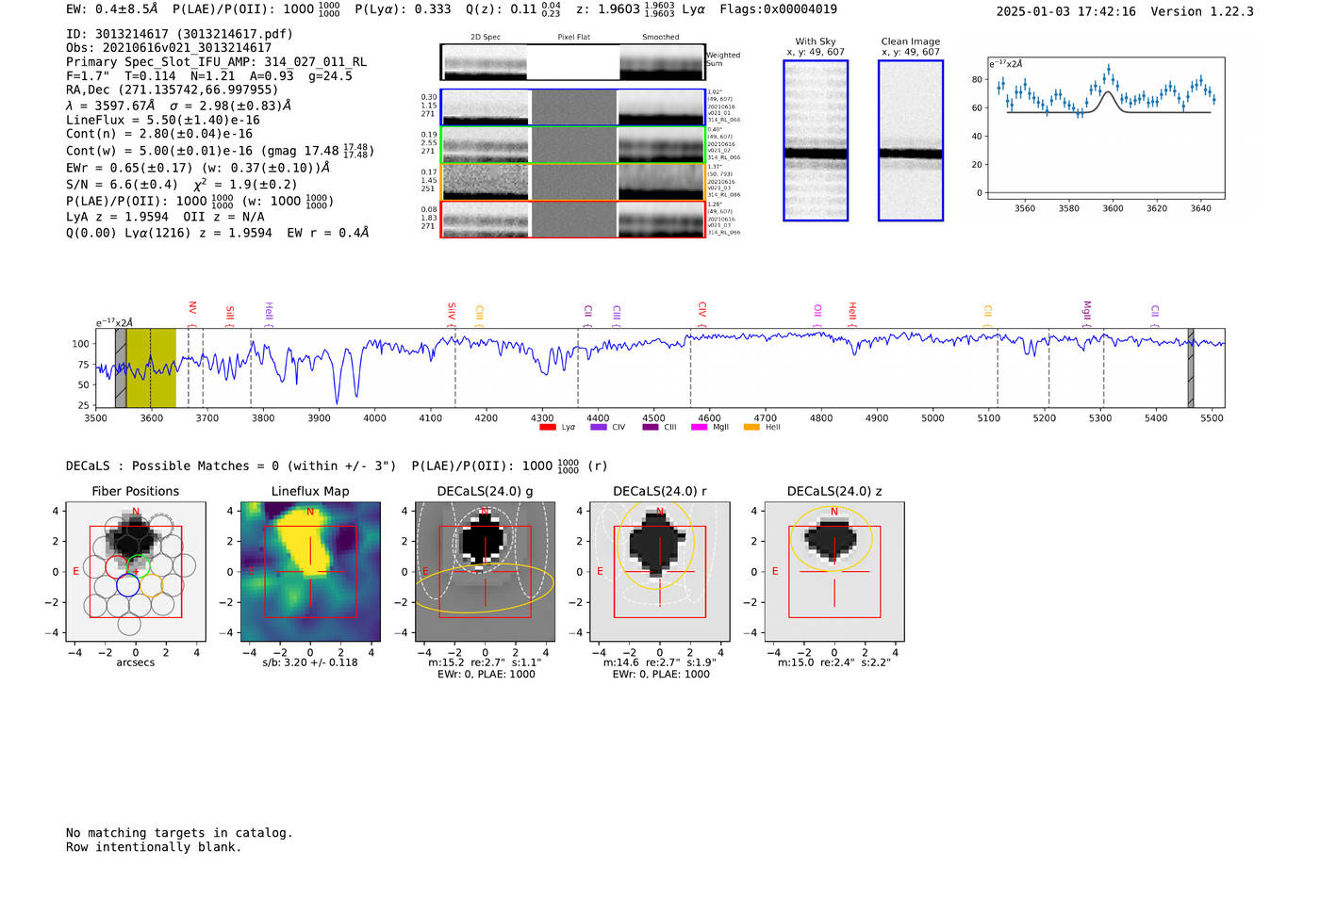Screen dimensions: 1320x898
Task: Select the SiIV line marker above spectrum
Action: (x=452, y=312)
